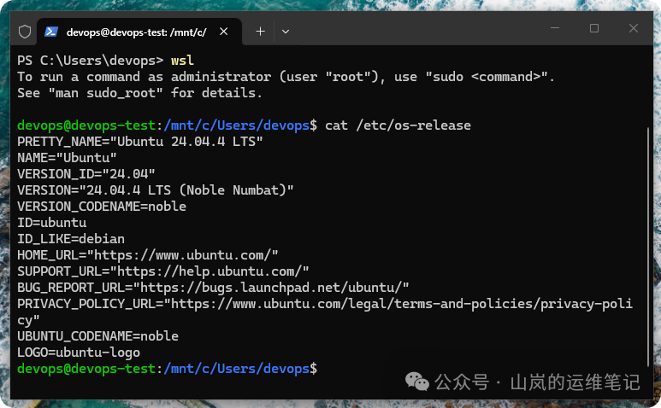Click the 'cat /etc/os-release' command

[x=398, y=125]
